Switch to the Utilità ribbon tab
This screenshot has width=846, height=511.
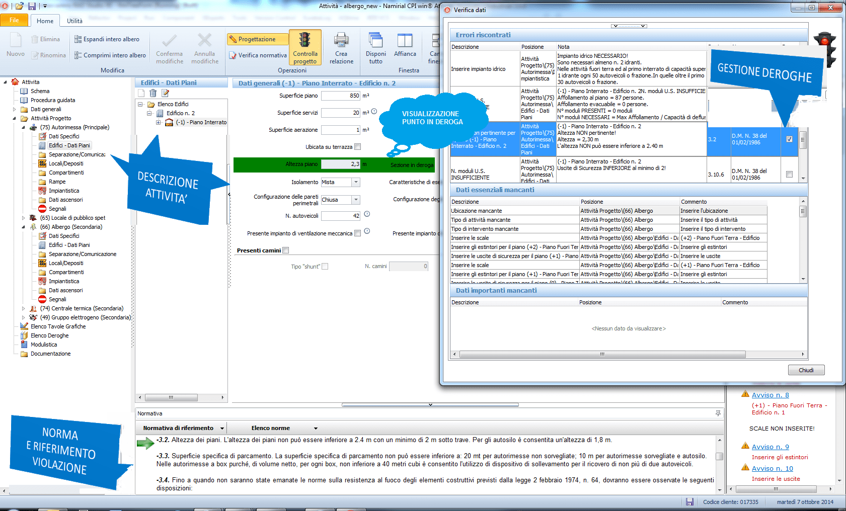coord(74,21)
